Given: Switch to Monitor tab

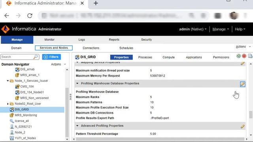Looking at the screenshot, I should 49,39.
